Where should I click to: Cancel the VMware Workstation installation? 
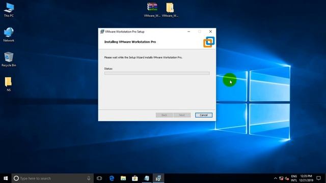pos(204,115)
